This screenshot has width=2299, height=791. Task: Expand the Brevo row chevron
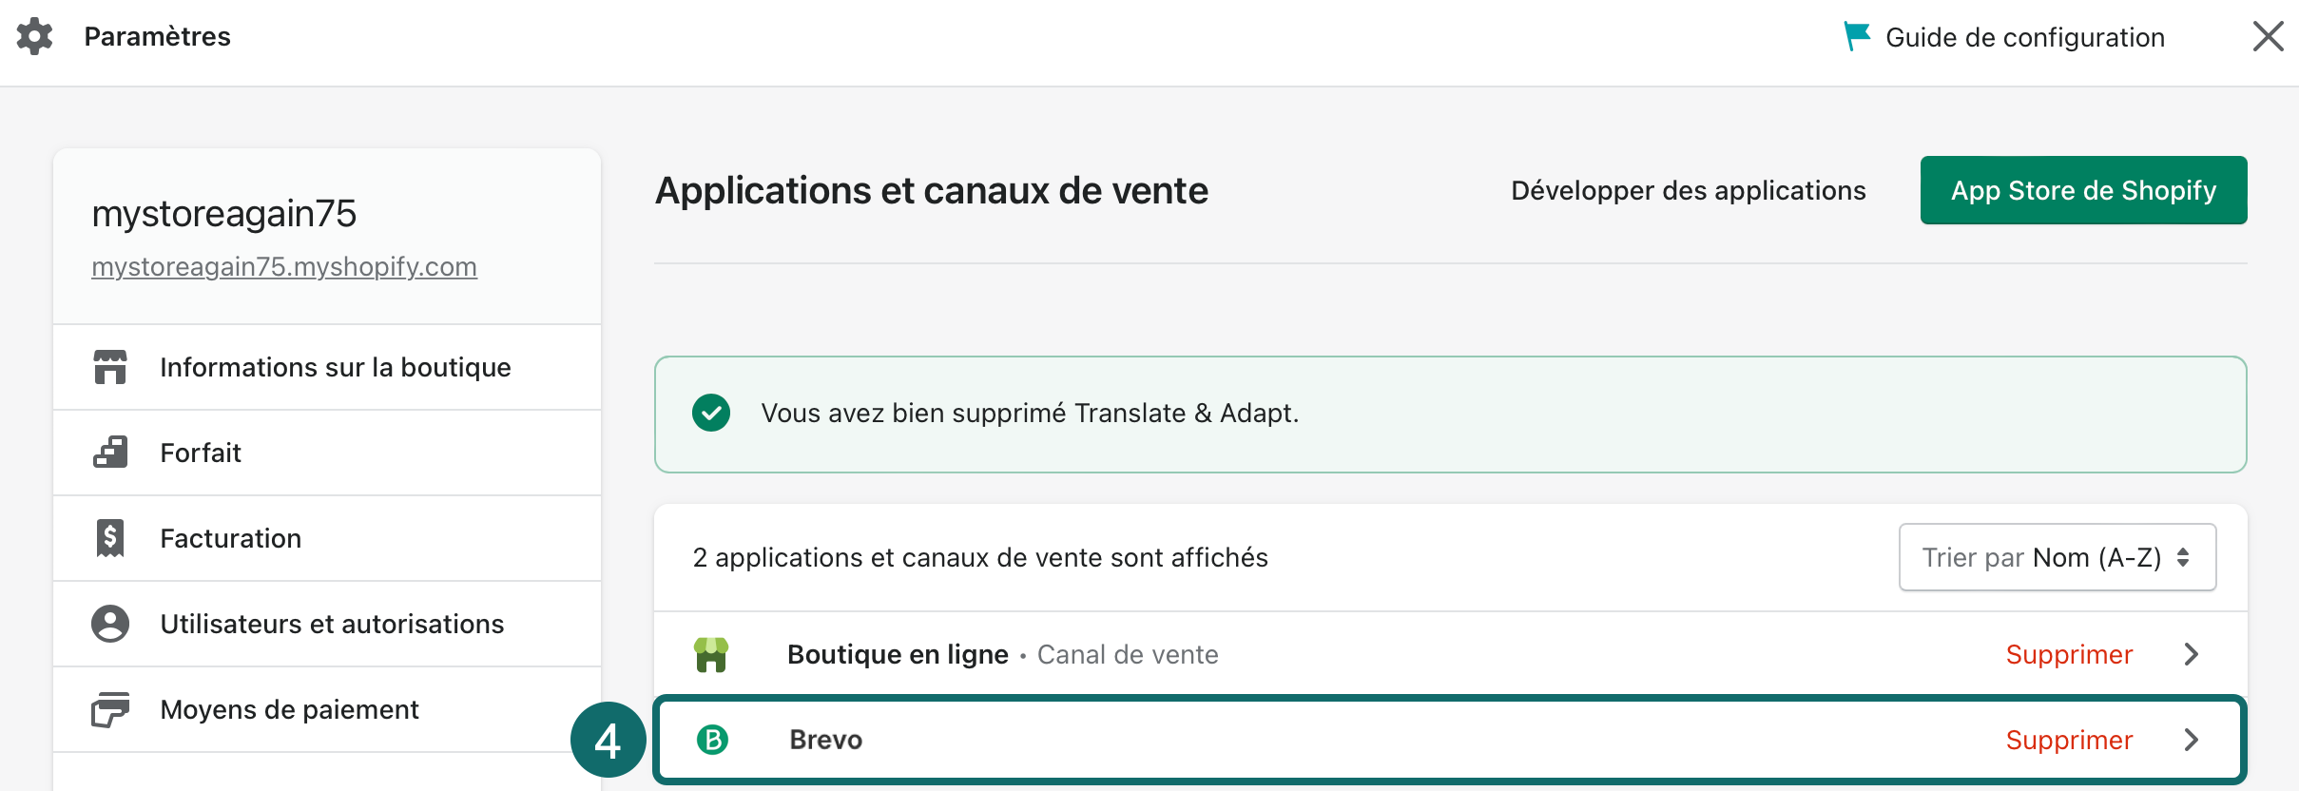(x=2192, y=740)
